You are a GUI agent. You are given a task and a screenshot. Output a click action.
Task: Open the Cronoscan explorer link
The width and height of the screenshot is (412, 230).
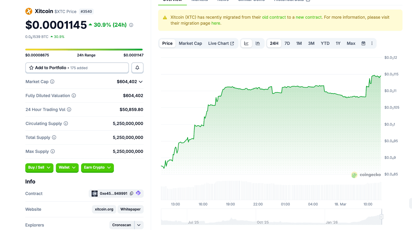coord(122,225)
